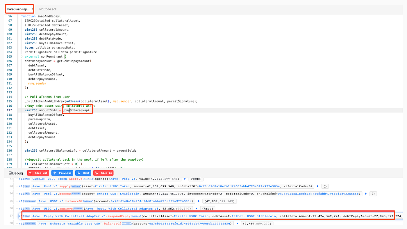407x229 pixels.
Task: Click the CALL badge on the swapAndRepay trace
Action: [x=27, y=216]
